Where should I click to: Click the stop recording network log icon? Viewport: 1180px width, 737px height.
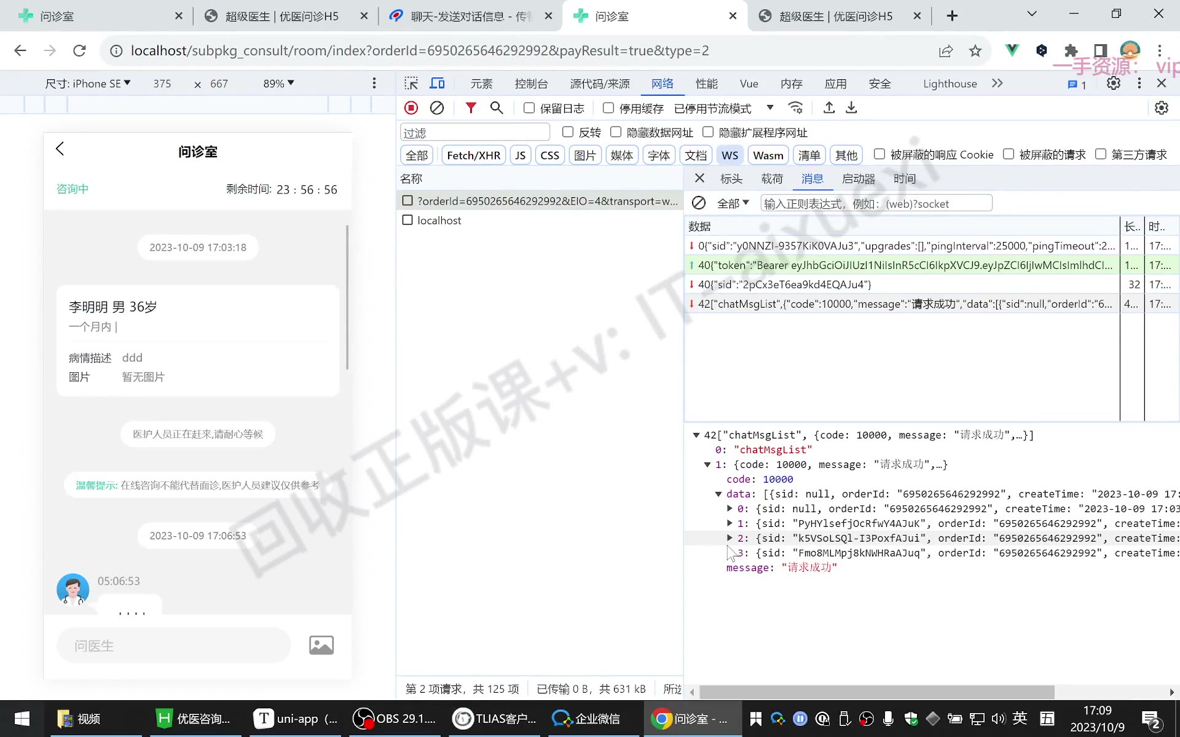pos(411,108)
